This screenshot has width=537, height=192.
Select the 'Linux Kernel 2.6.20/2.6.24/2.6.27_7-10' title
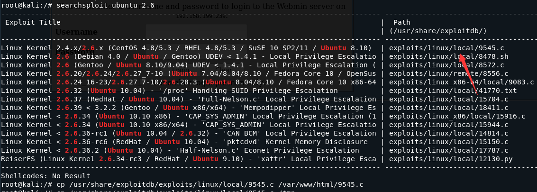point(188,73)
